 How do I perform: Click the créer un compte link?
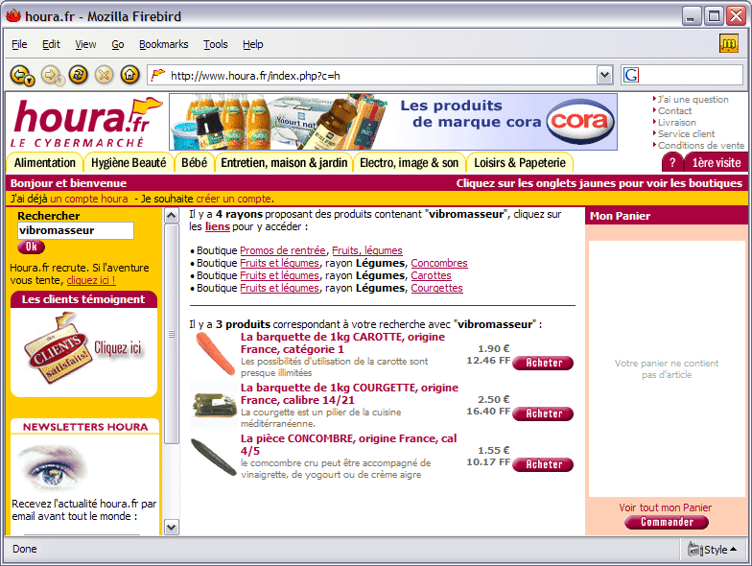pyautogui.click(x=234, y=199)
